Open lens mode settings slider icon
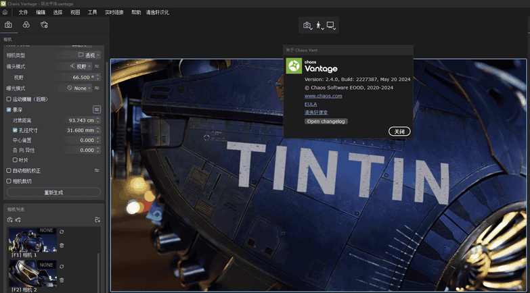 tap(97, 66)
